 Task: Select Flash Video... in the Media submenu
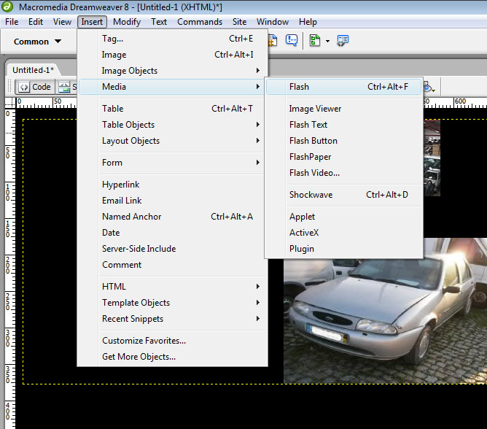point(314,173)
